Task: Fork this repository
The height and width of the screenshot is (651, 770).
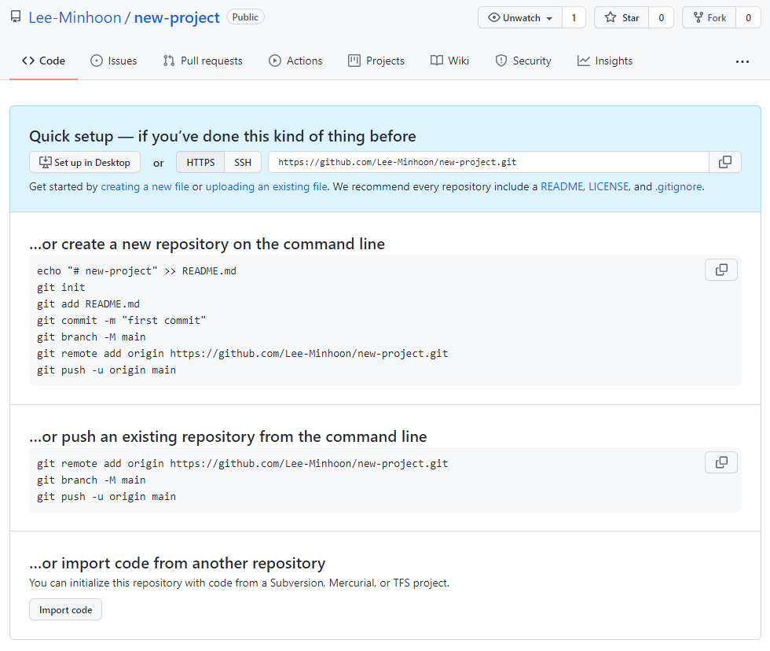Action: (x=709, y=17)
